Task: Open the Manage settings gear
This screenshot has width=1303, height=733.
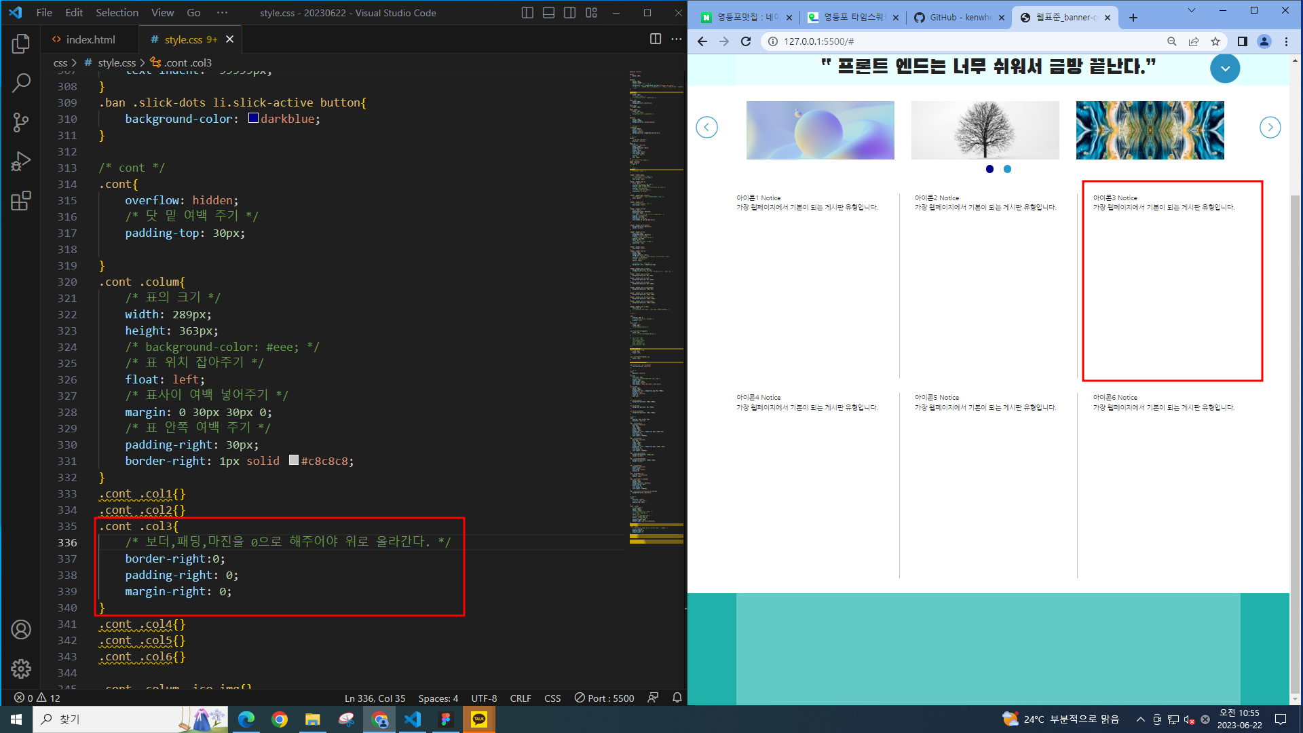Action: tap(21, 669)
